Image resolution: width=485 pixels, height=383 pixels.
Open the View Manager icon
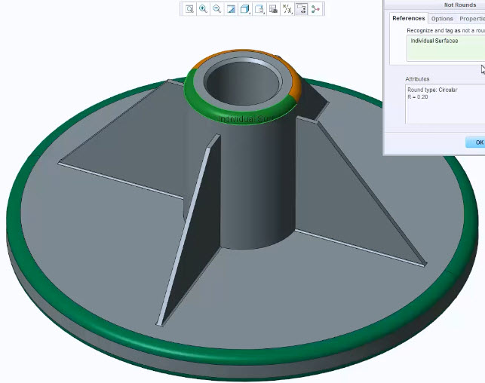click(x=273, y=9)
